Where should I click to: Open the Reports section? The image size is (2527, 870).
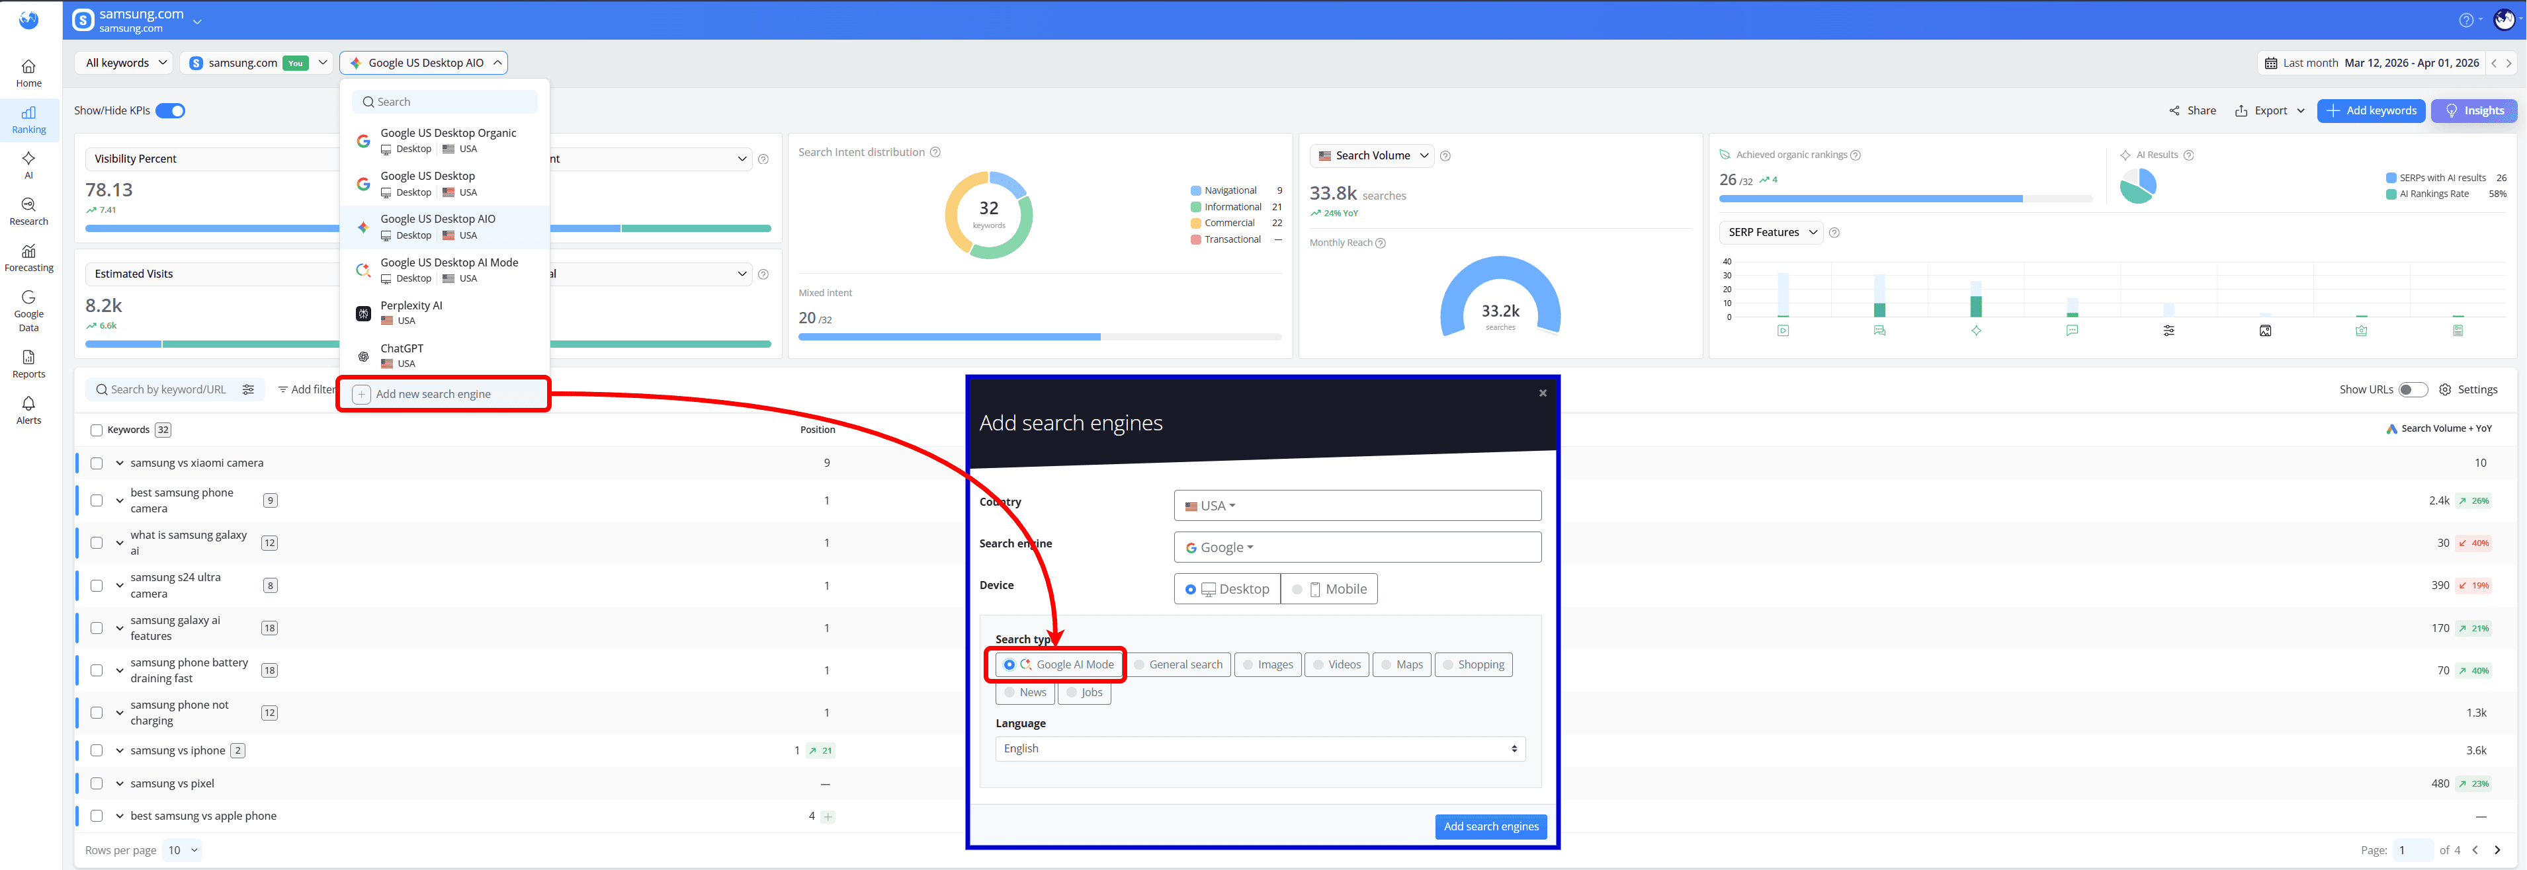click(28, 365)
